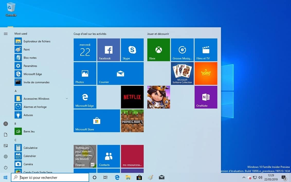Viewport: 291px width, 182px height.
Task: Launch Microsoft Edge from the Most used list
Action: pyautogui.click(x=41, y=74)
